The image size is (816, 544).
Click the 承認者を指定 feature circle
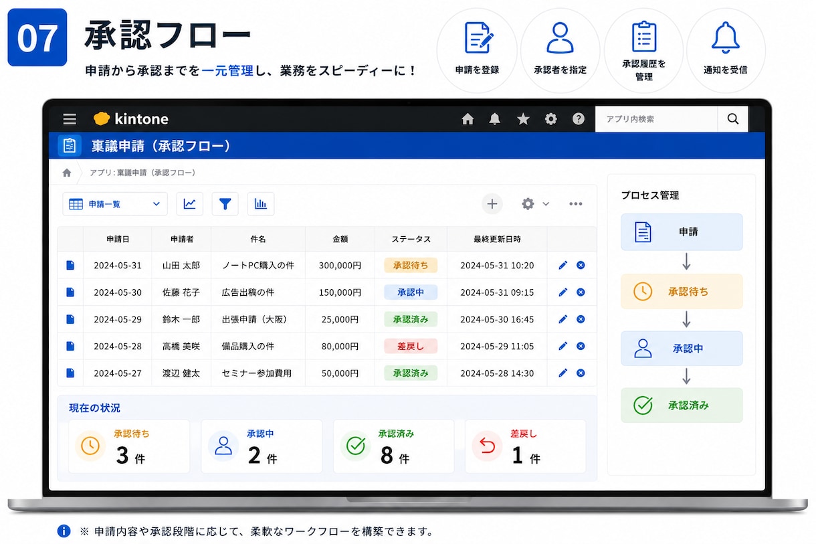(560, 50)
